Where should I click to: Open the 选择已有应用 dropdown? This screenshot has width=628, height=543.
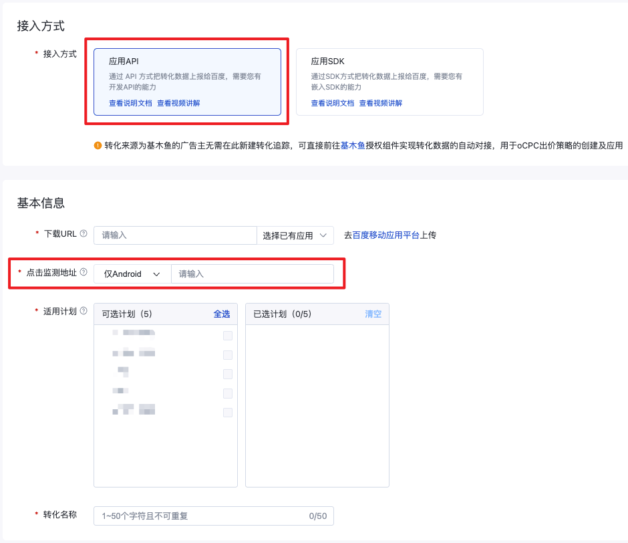(295, 235)
